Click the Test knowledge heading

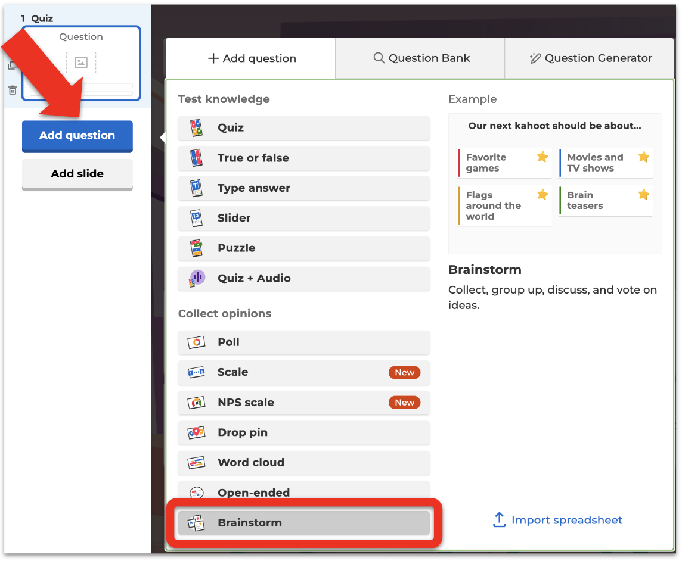pos(224,99)
